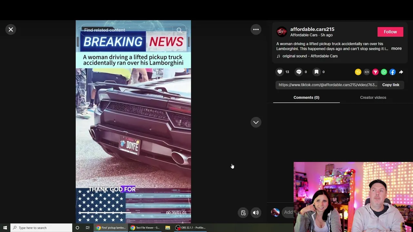Viewport: 413px width, 232px height.
Task: Switch to Chrome Find pickup lambo window
Action: (x=111, y=228)
